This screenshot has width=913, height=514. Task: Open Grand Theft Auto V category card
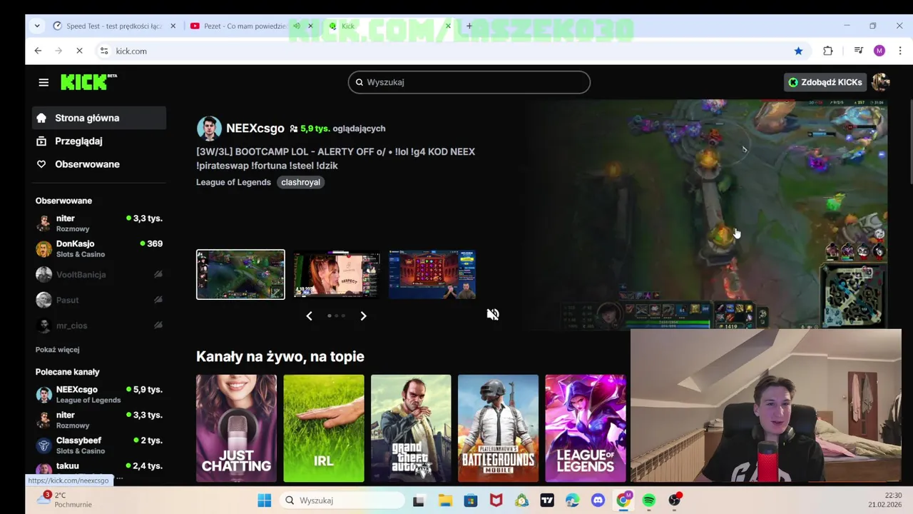click(411, 428)
